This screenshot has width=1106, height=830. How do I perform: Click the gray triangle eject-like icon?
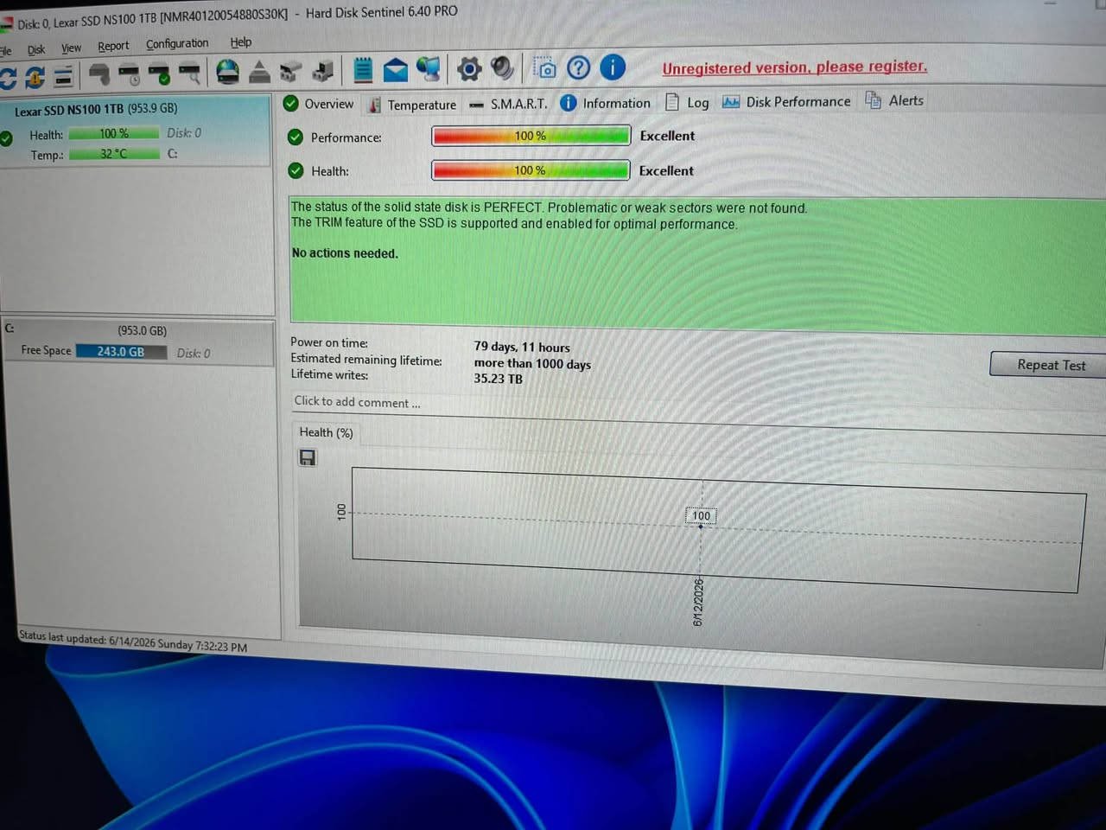[x=259, y=73]
